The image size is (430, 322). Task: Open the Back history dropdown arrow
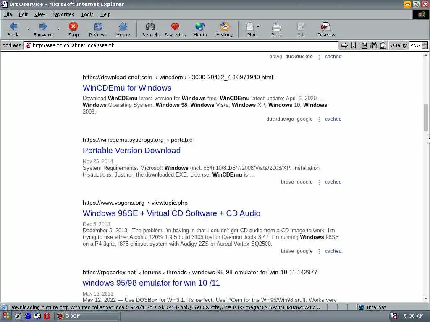[28, 29]
